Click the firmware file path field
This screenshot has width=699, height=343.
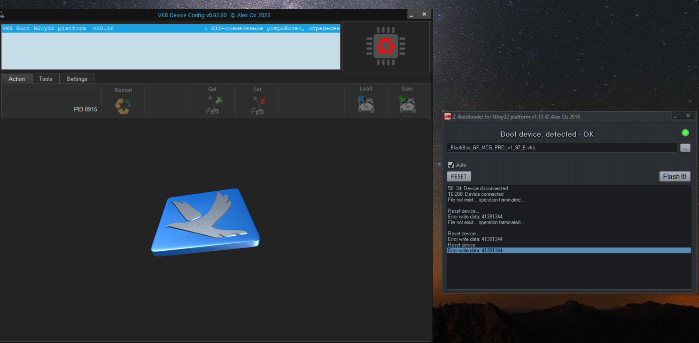(x=562, y=148)
